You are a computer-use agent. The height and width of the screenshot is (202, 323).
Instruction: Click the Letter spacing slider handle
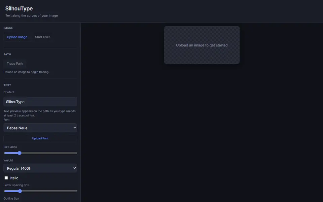[x=20, y=191]
